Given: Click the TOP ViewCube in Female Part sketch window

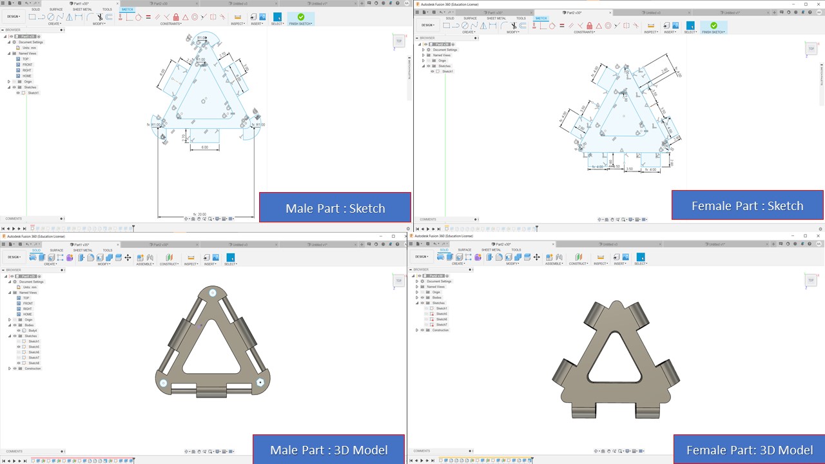Looking at the screenshot, I should (811, 48).
